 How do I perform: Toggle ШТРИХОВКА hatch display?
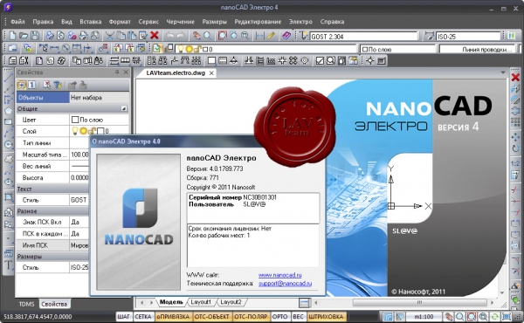(326, 316)
